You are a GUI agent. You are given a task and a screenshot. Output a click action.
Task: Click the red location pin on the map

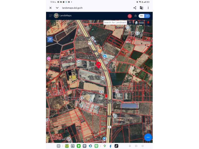tap(98, 65)
